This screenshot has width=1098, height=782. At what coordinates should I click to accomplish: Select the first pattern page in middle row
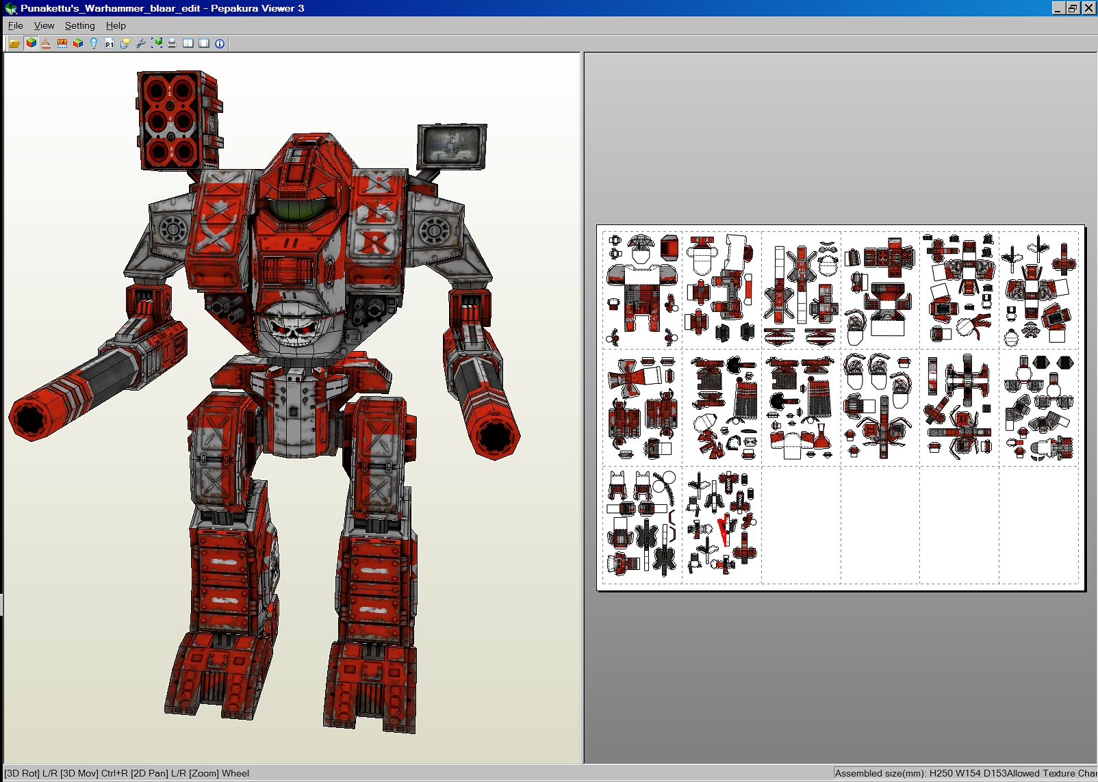coord(642,408)
